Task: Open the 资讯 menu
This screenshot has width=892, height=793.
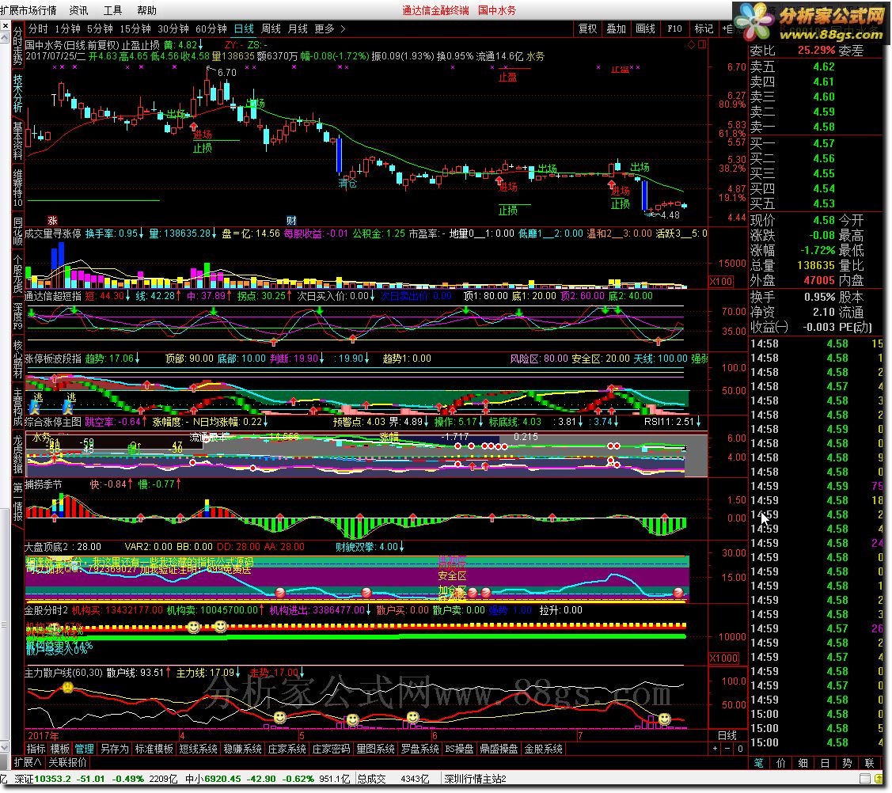Action: coord(78,10)
